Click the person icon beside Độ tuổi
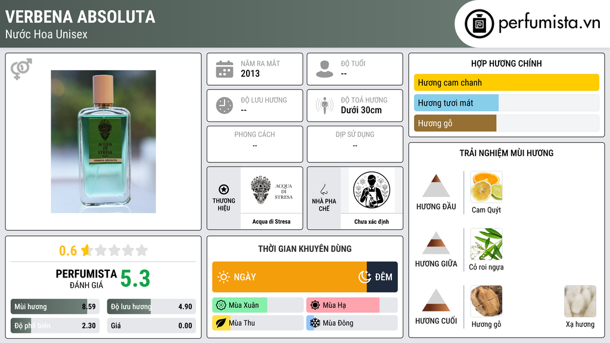The image size is (610, 343). coord(325,69)
